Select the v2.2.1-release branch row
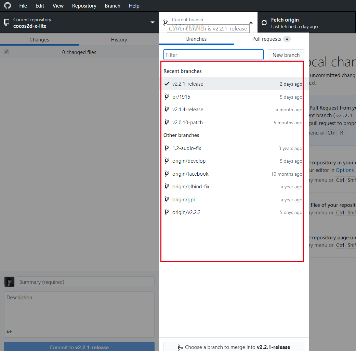This screenshot has height=351, width=356. [x=234, y=84]
